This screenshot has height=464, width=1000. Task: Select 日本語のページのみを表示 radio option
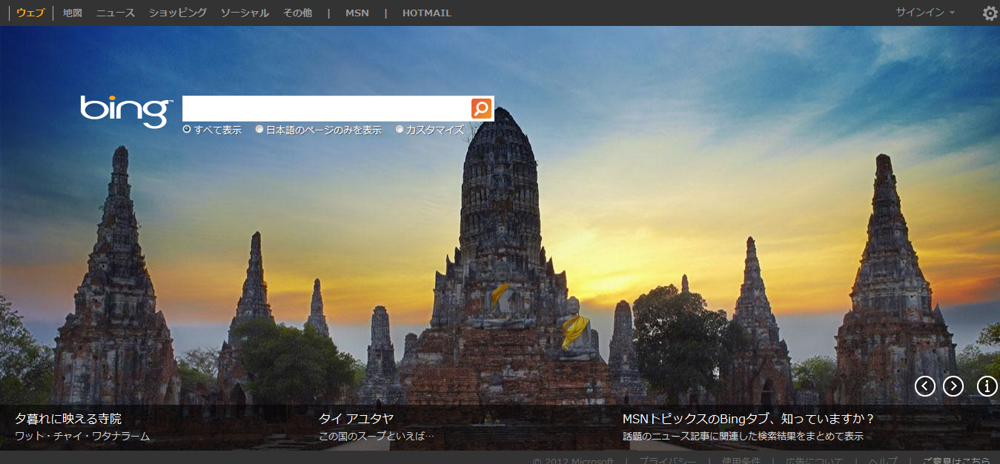point(259,130)
